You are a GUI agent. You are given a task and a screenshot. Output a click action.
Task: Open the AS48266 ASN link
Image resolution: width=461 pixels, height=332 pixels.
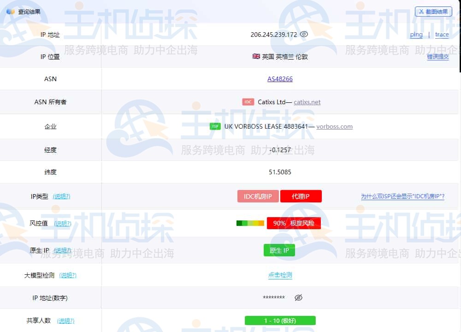pos(280,79)
